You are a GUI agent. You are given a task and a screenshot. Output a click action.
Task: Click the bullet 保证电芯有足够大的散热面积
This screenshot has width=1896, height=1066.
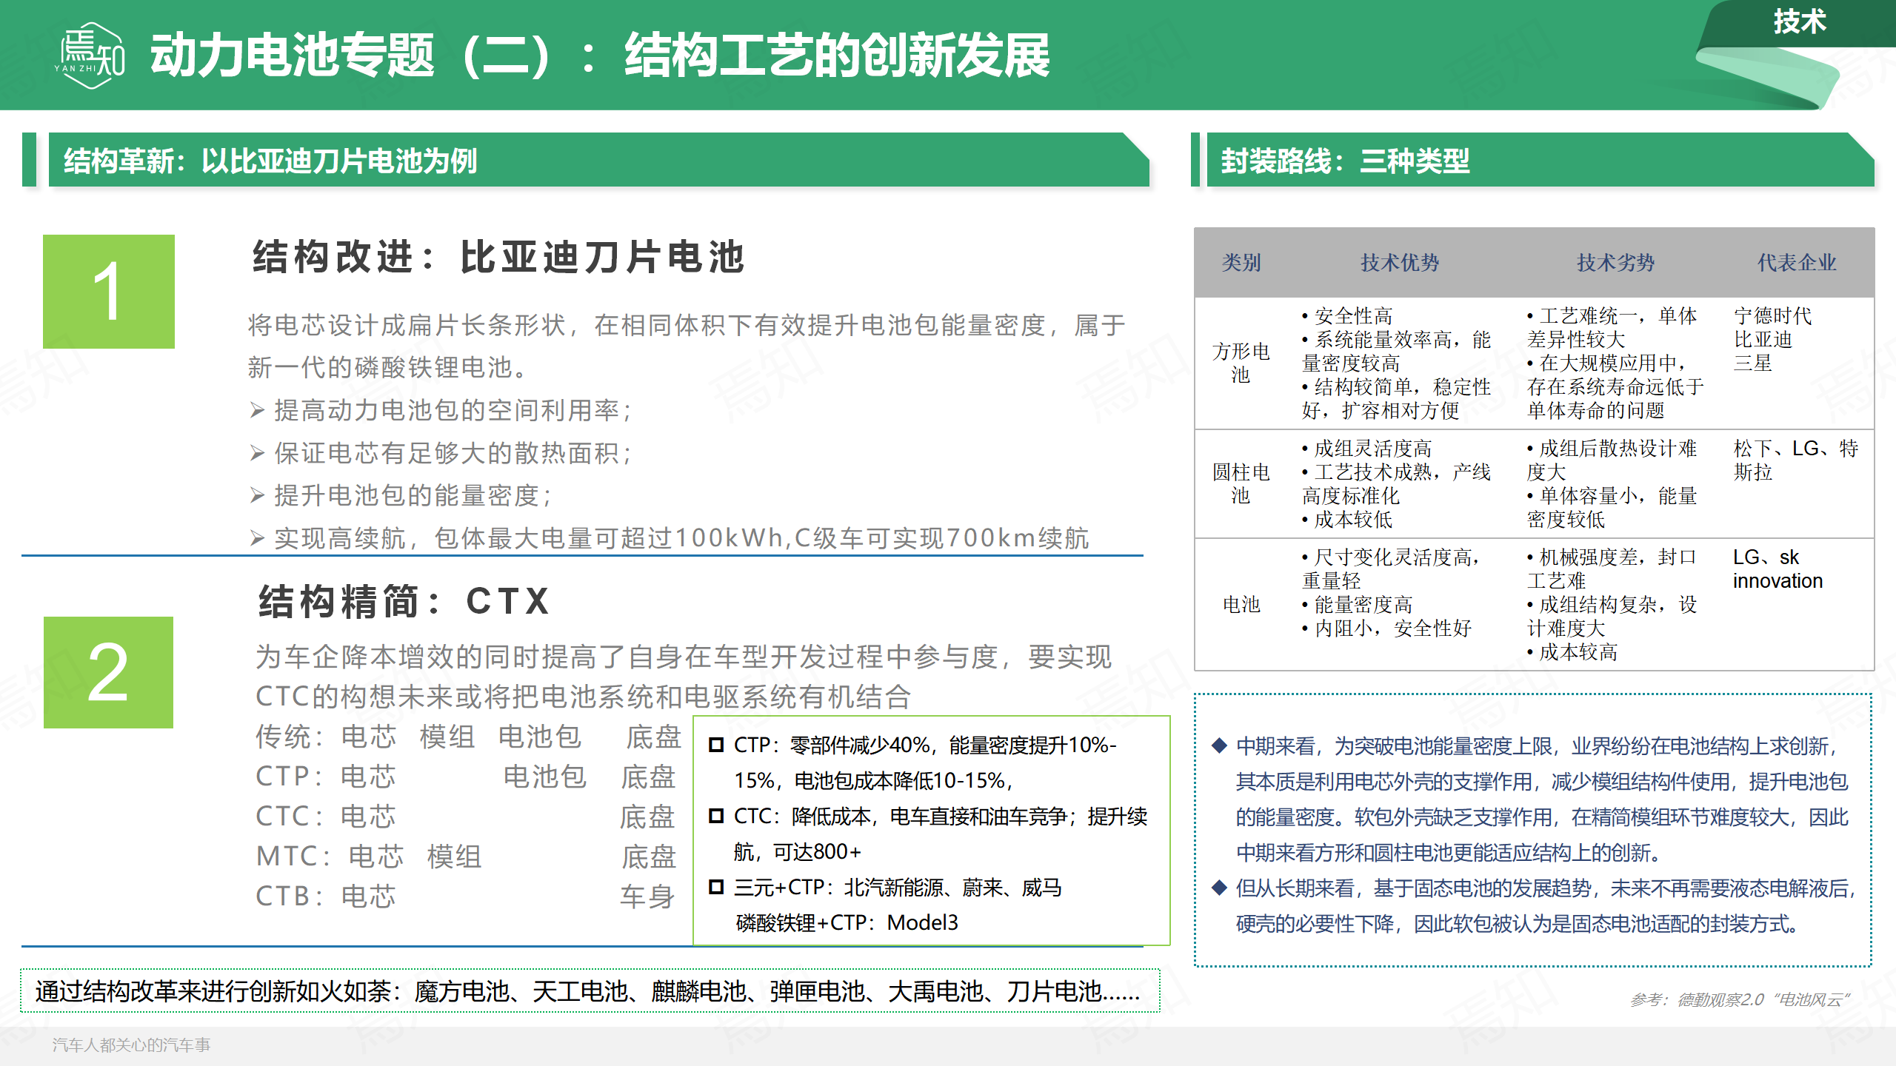453,452
